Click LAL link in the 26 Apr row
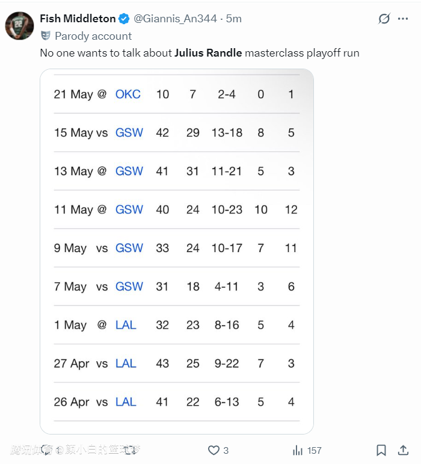This screenshot has height=464, width=421. [126, 402]
